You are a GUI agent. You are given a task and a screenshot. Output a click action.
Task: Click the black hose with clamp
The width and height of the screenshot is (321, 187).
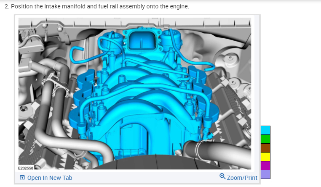(x=217, y=152)
